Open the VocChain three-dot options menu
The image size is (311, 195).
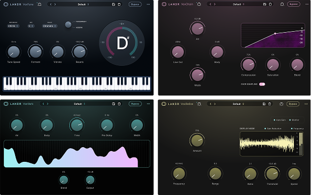307,4
